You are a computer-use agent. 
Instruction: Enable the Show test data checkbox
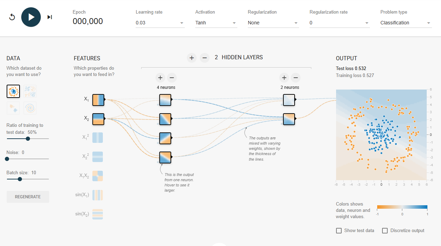click(x=339, y=231)
